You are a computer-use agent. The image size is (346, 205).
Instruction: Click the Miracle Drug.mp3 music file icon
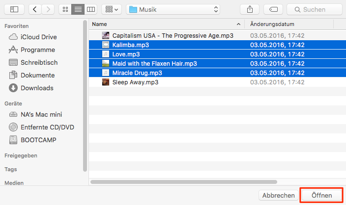[x=106, y=73]
